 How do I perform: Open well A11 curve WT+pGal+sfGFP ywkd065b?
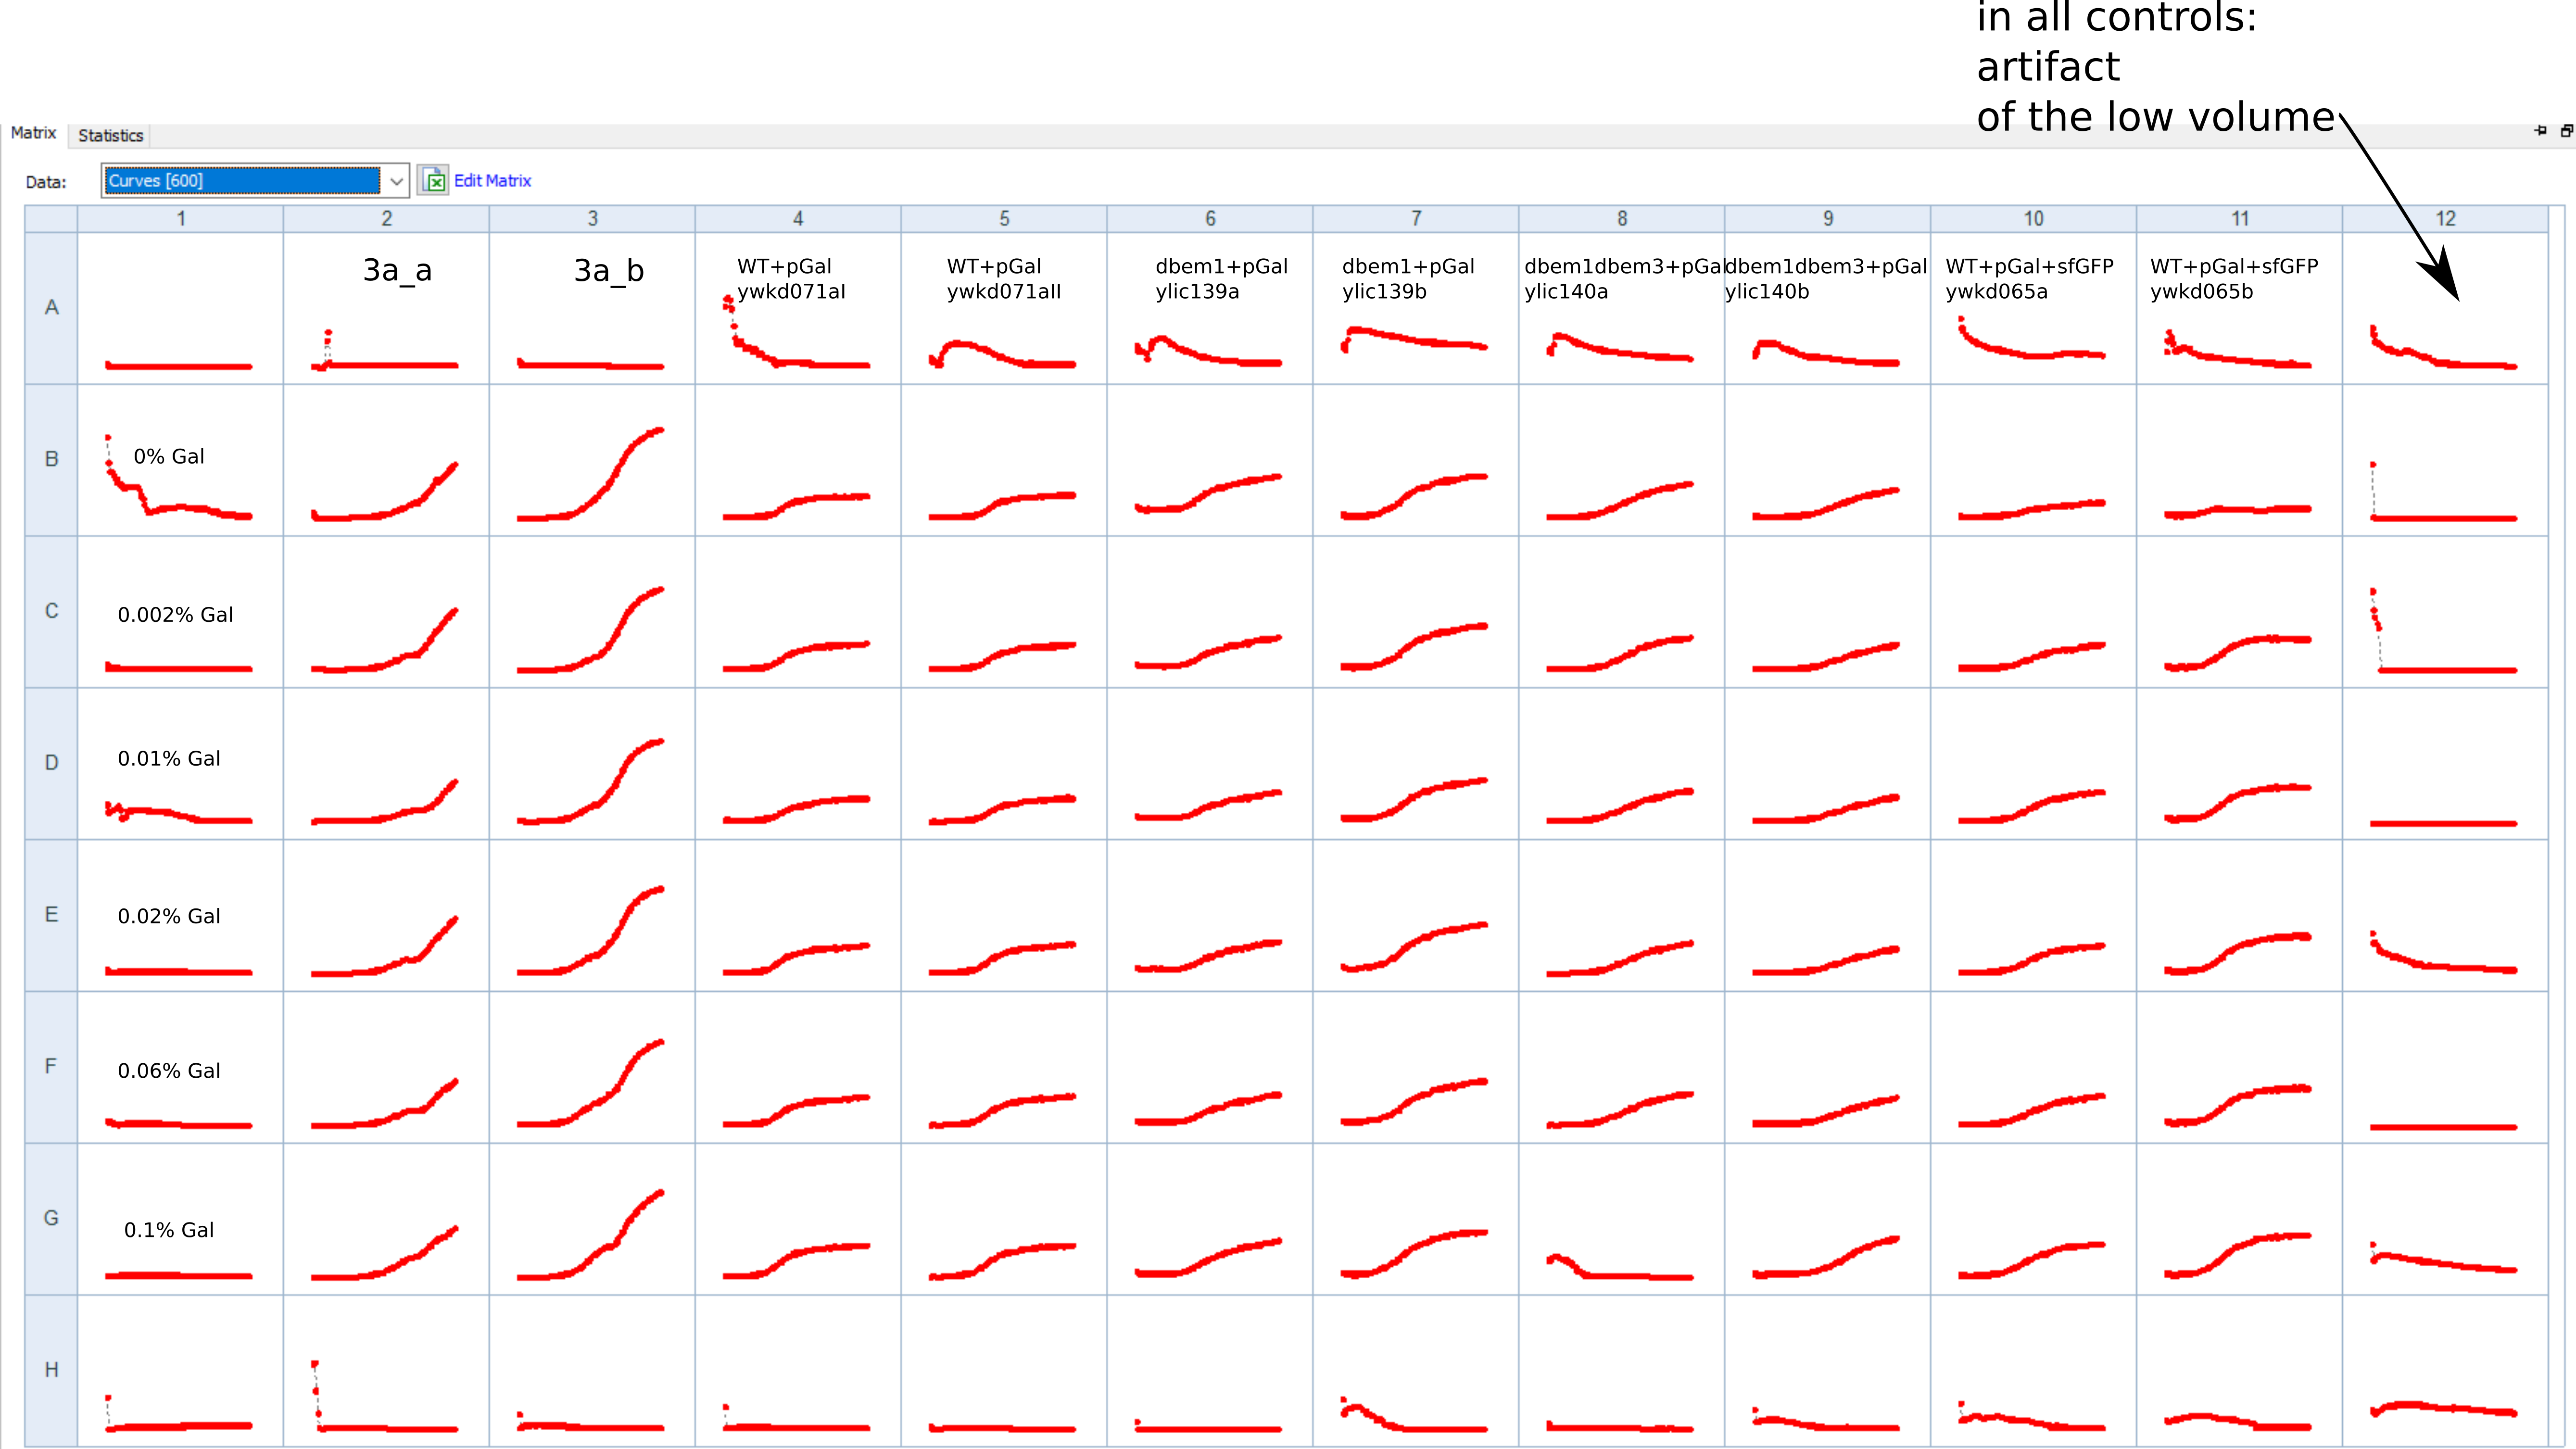pos(2240,308)
